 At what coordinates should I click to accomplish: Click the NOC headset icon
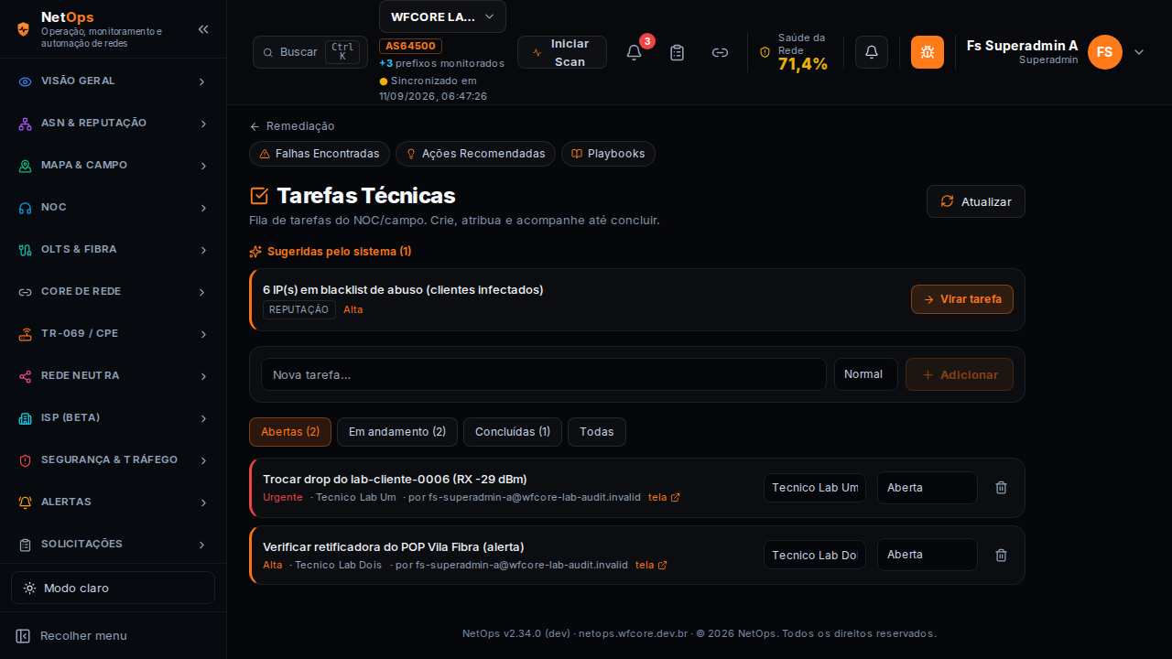[26, 208]
